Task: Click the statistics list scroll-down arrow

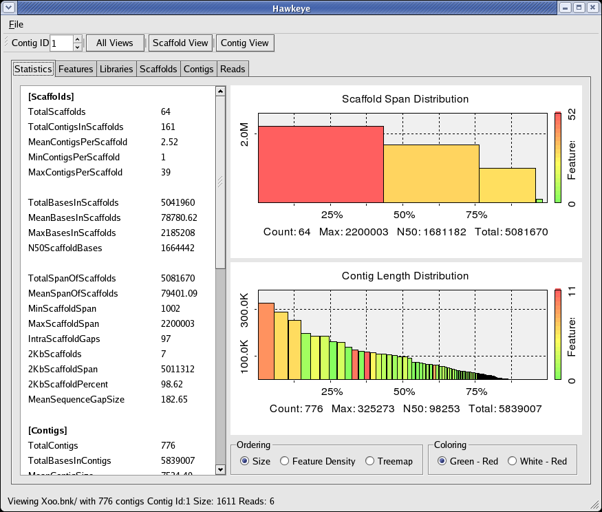Action: click(220, 469)
